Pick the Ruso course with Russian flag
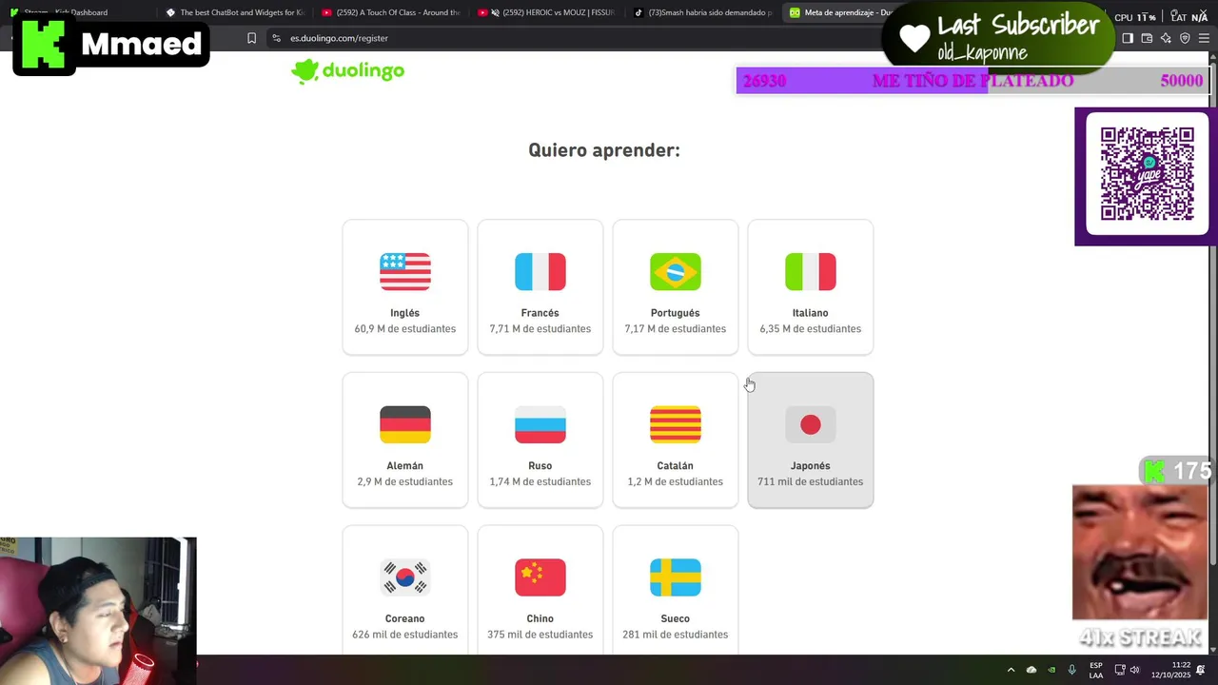The image size is (1218, 685). click(x=540, y=440)
